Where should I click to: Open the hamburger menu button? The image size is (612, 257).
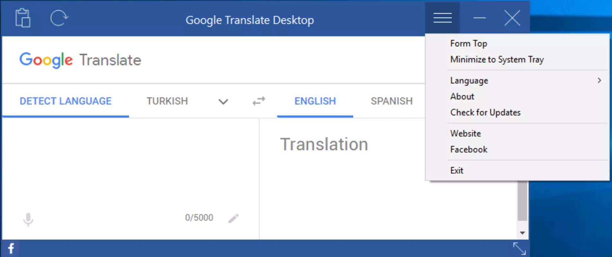pyautogui.click(x=442, y=18)
